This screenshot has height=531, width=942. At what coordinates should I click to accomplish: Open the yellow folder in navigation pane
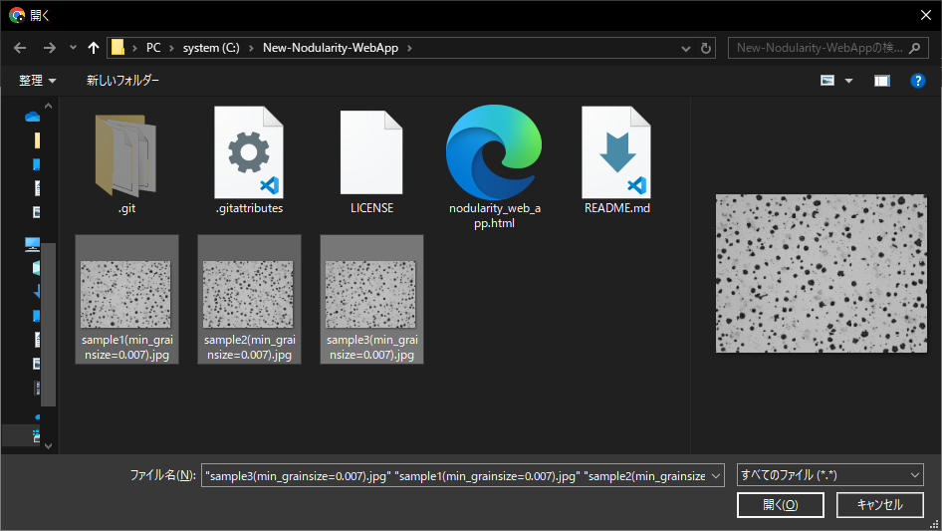(x=37, y=140)
